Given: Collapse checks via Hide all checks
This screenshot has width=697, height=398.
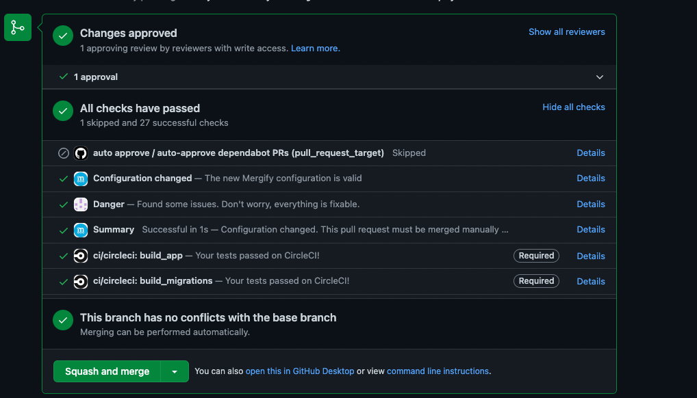Looking at the screenshot, I should [574, 107].
